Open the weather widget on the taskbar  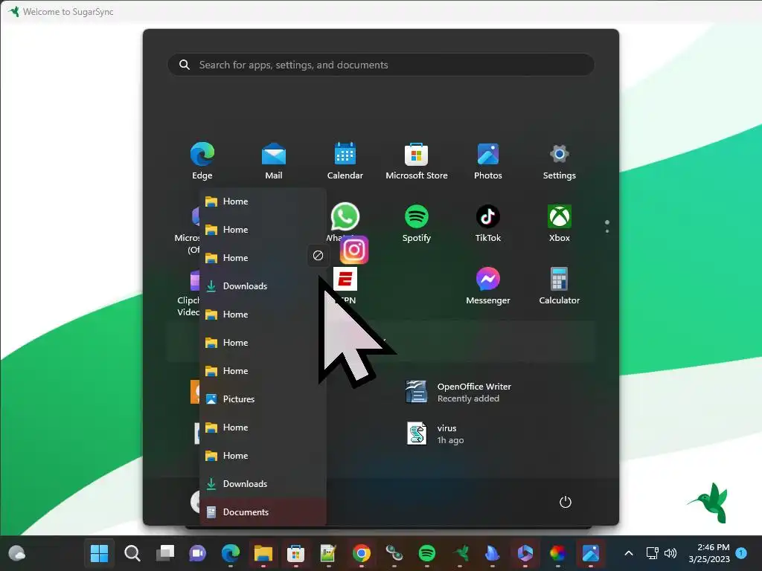(17, 553)
